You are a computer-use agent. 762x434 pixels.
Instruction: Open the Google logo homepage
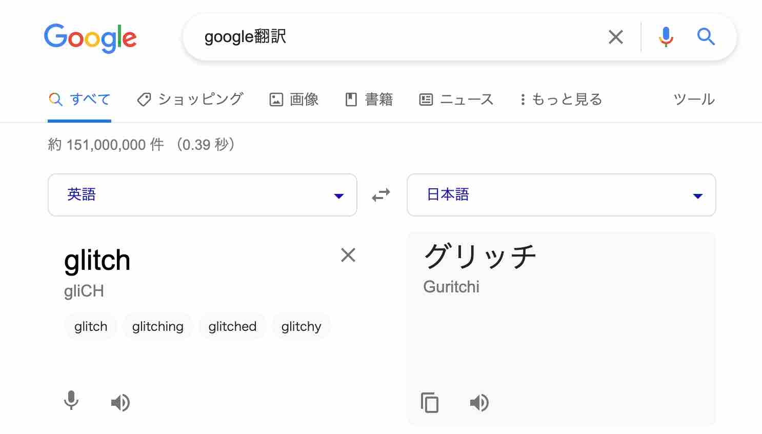(x=90, y=37)
